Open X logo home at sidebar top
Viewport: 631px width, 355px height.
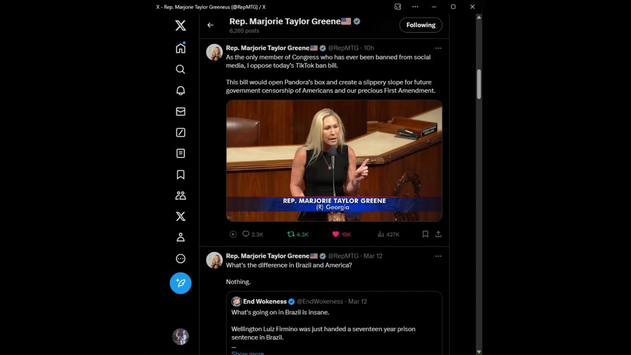pyautogui.click(x=180, y=26)
